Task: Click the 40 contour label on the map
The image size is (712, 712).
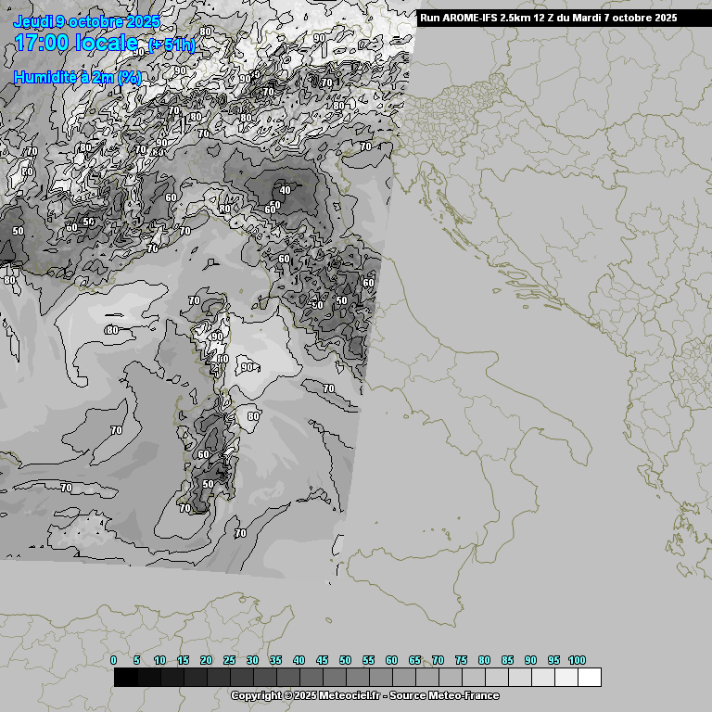Action: 286,190
